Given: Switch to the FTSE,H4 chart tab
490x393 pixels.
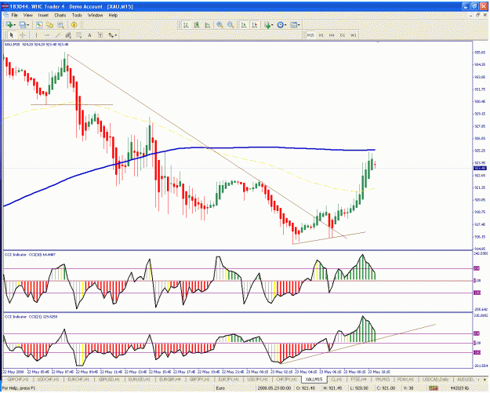Looking at the screenshot, I should (x=358, y=379).
